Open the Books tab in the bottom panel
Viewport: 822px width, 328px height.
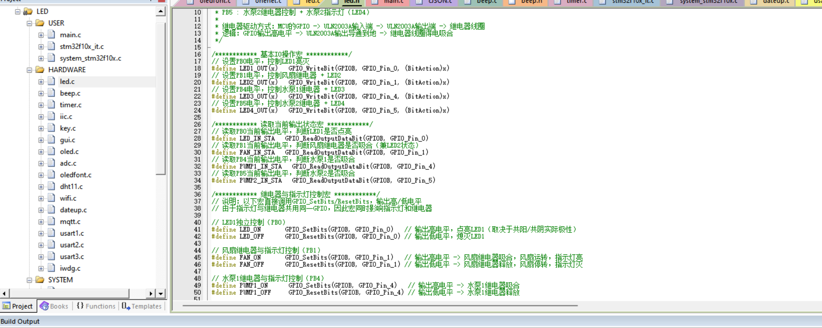point(54,306)
